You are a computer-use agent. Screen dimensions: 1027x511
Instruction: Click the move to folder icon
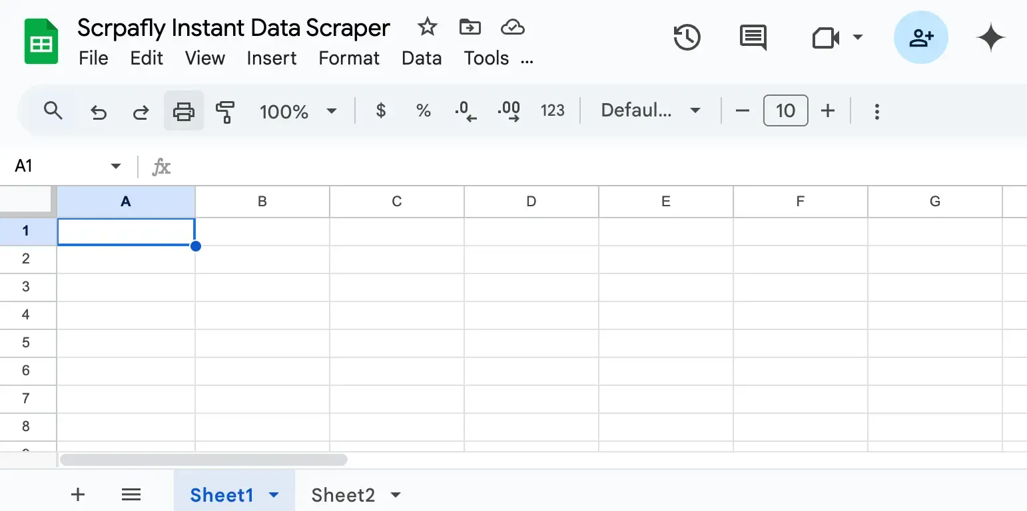(x=470, y=27)
